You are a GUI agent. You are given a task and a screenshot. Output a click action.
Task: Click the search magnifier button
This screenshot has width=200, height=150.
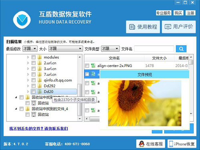point(181,49)
